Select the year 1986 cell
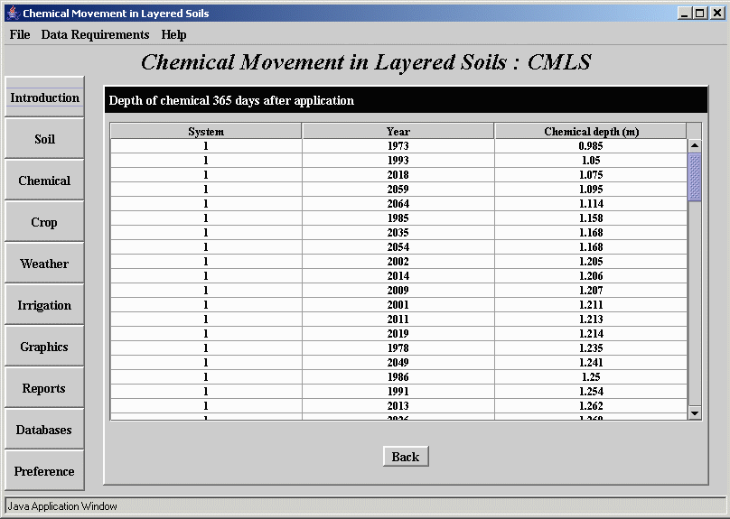Image resolution: width=730 pixels, height=519 pixels. tap(398, 376)
